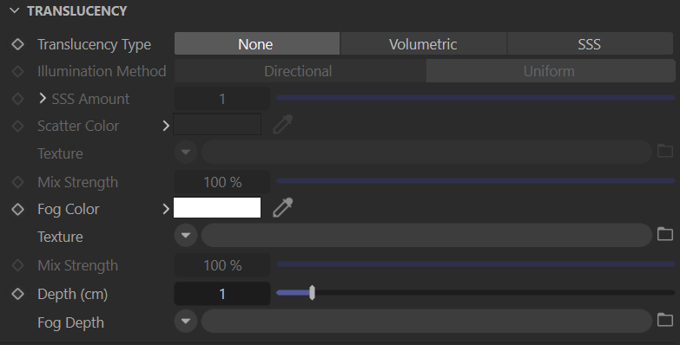The height and width of the screenshot is (345, 680).
Task: Open folder browser for Fog Color texture
Action: 665,234
